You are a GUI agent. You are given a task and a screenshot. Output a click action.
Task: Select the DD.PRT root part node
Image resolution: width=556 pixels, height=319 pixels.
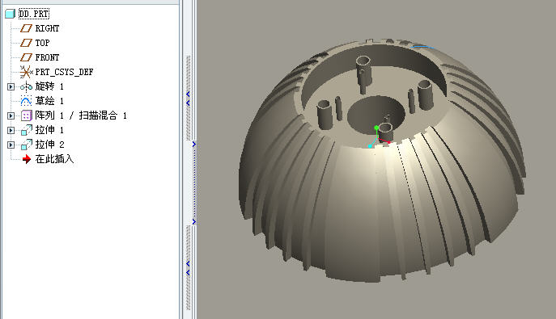(34, 14)
